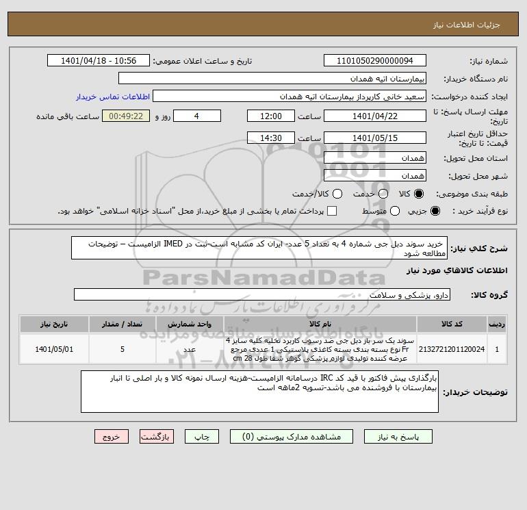Click the توضیحات خریدار text area
The height and width of the screenshot is (510, 527).
click(259, 392)
